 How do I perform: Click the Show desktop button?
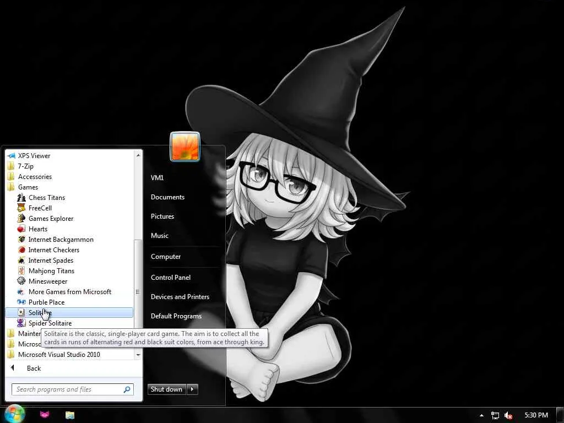tap(560, 415)
